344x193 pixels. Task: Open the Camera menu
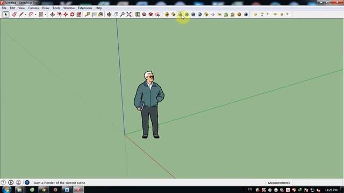pos(33,8)
